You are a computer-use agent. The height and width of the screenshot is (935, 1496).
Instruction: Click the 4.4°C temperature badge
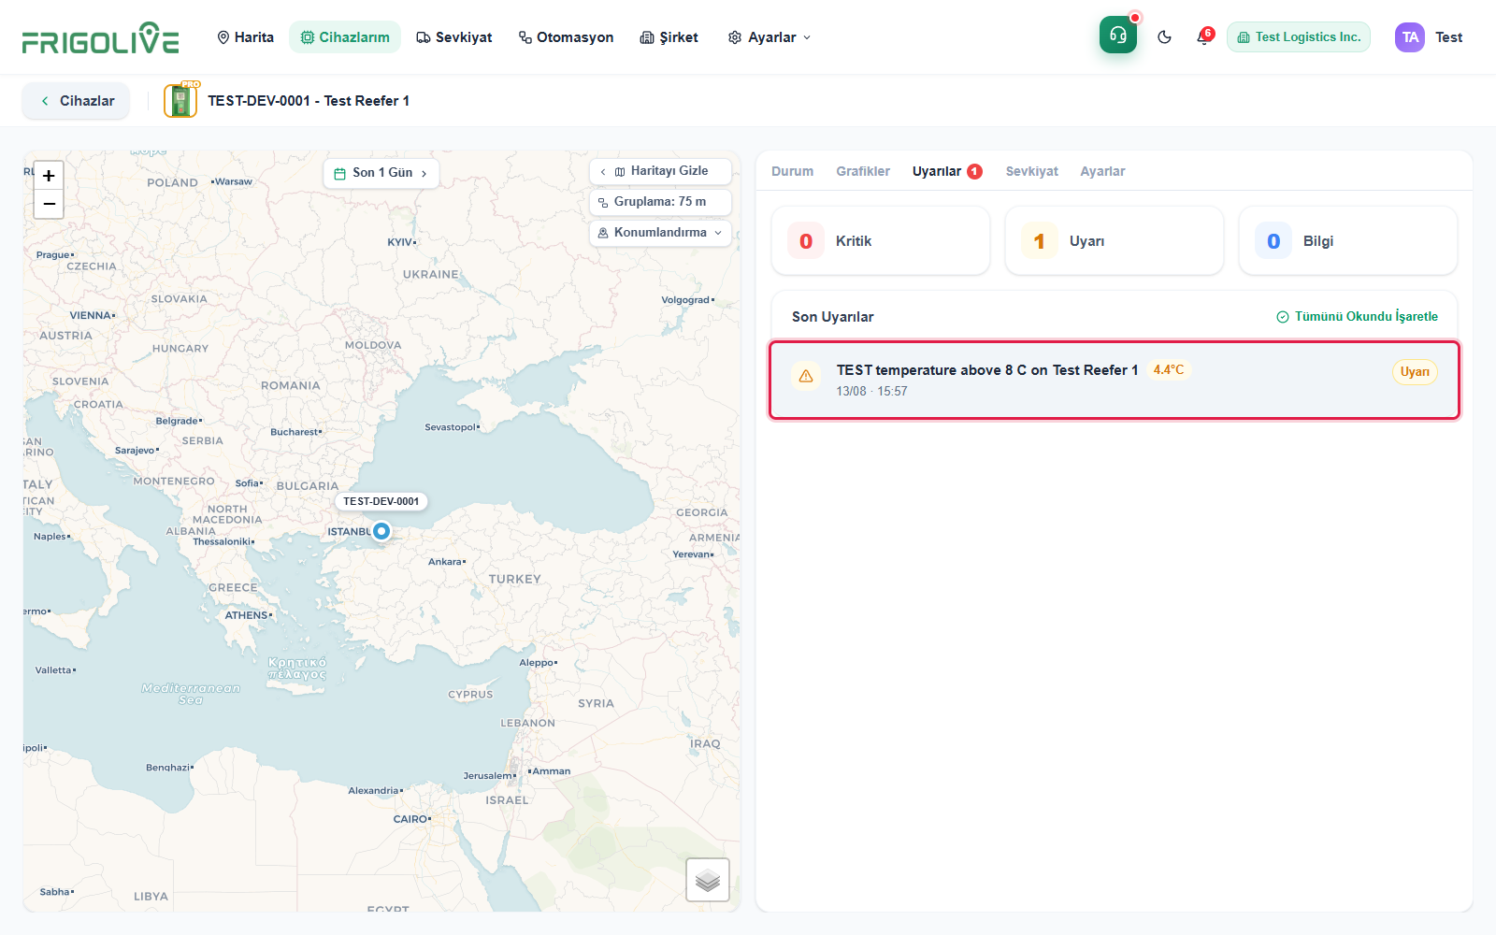point(1169,370)
